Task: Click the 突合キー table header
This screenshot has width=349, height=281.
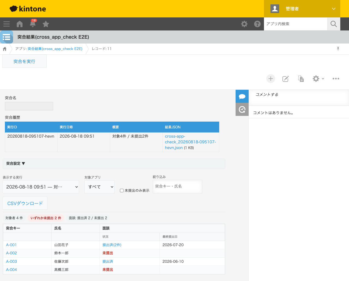Action: (x=27, y=228)
